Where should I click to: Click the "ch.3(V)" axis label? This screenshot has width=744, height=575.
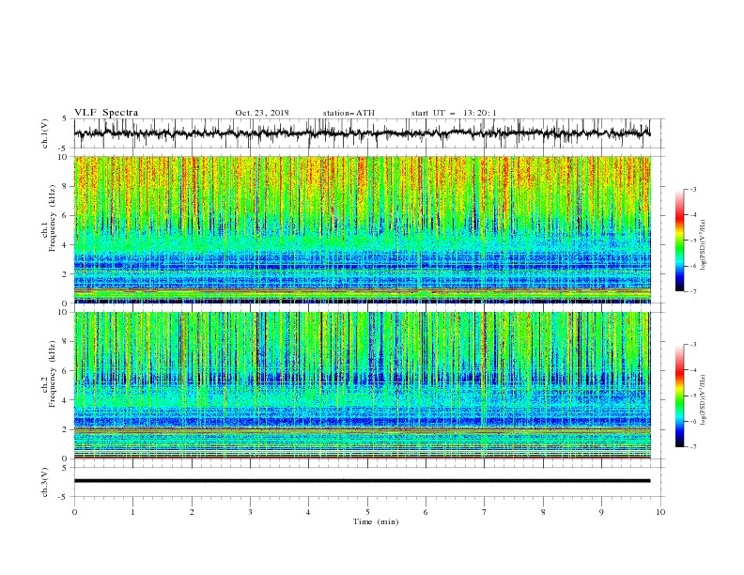45,482
